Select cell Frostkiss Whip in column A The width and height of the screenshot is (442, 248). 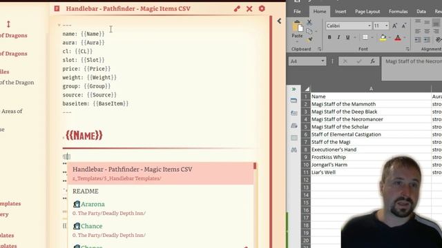click(x=371, y=157)
